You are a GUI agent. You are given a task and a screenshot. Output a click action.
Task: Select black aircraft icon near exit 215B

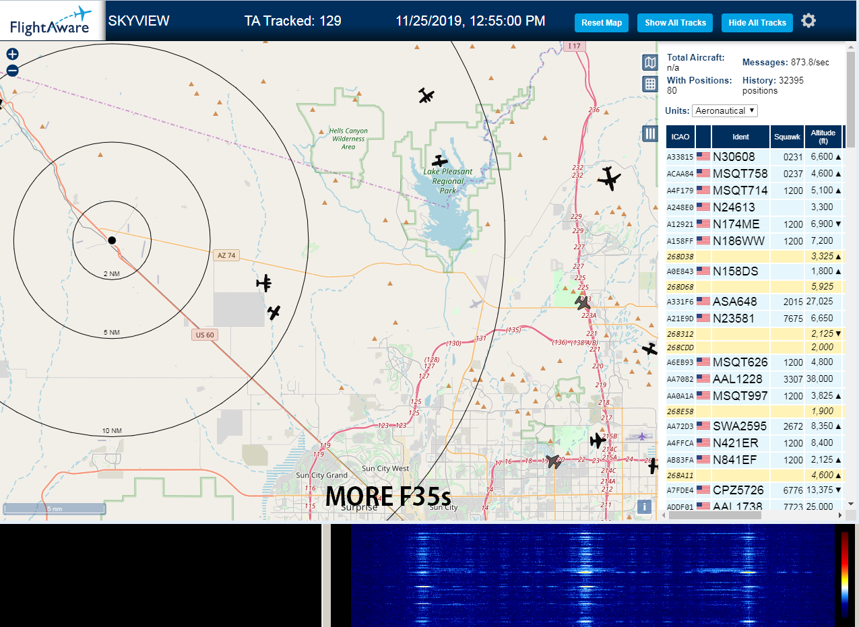click(x=598, y=440)
